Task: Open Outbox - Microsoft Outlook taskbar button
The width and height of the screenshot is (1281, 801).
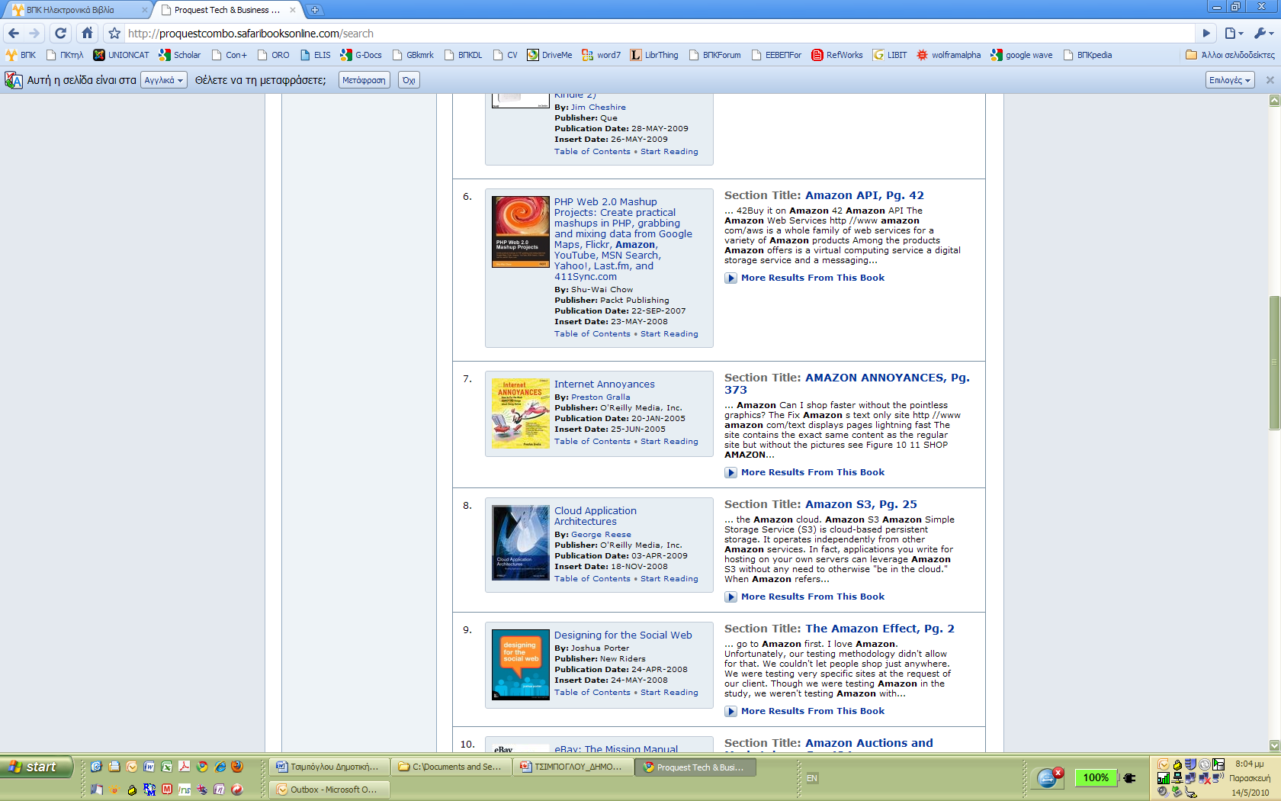Action: pyautogui.click(x=329, y=790)
